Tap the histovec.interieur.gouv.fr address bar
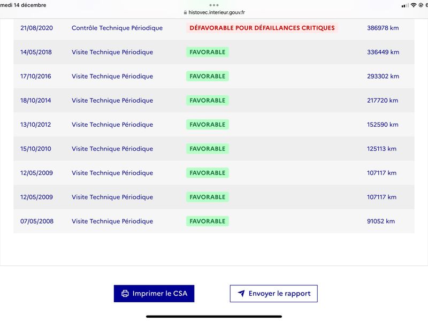Viewport: 428px width, 321px height. tap(214, 12)
